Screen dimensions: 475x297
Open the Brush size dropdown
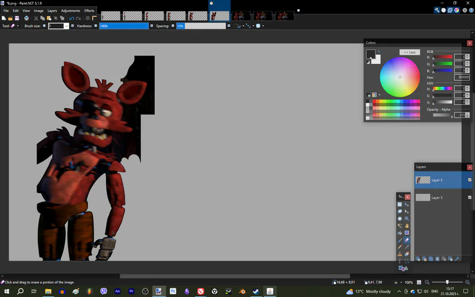click(x=66, y=26)
